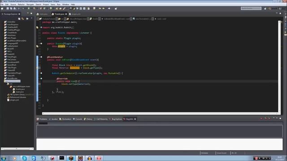The width and height of the screenshot is (287, 161).
Task: Toggle Link with Editor in Package Explorer
Action: tap(23, 19)
